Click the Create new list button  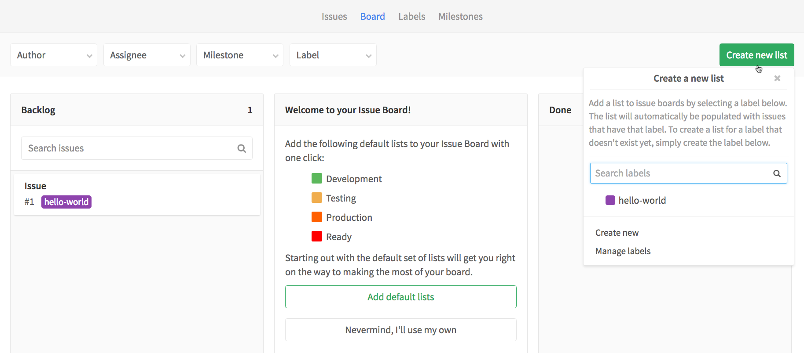point(756,55)
